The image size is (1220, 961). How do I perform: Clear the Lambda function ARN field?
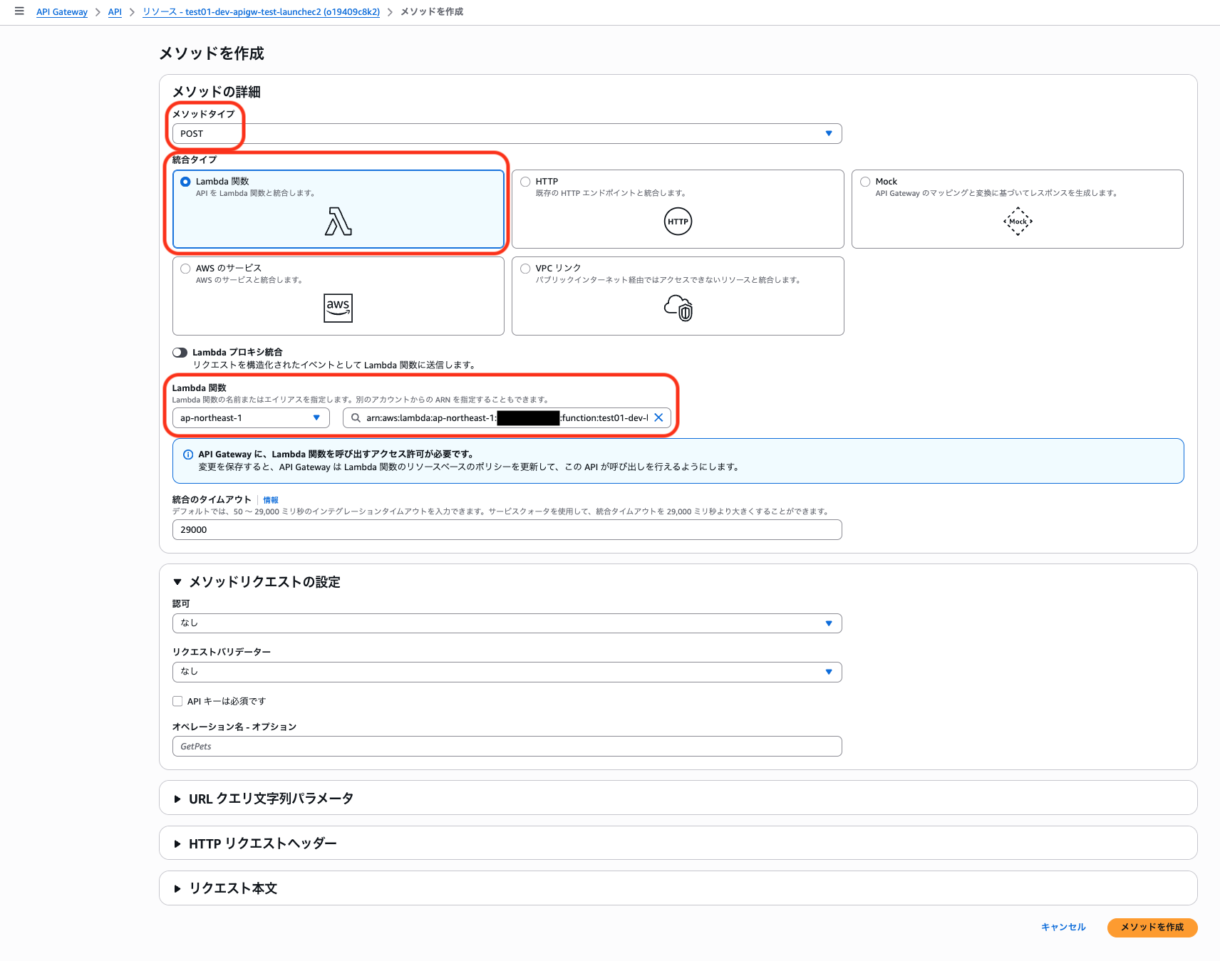[658, 418]
